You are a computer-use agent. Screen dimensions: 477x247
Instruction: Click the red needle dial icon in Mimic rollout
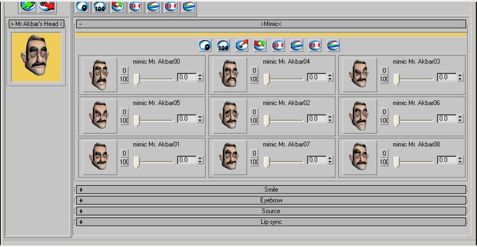(x=241, y=46)
